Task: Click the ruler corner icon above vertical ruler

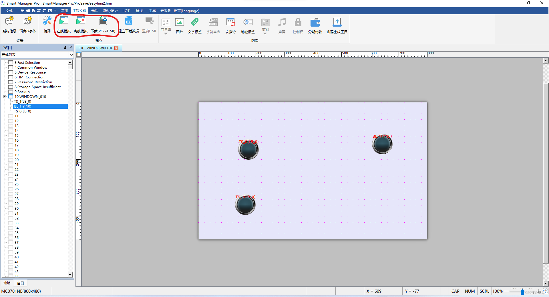Action: pos(78,54)
